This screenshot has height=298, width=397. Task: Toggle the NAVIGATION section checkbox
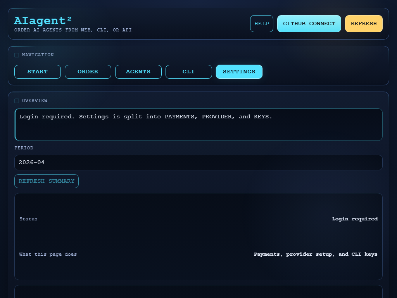click(x=17, y=55)
